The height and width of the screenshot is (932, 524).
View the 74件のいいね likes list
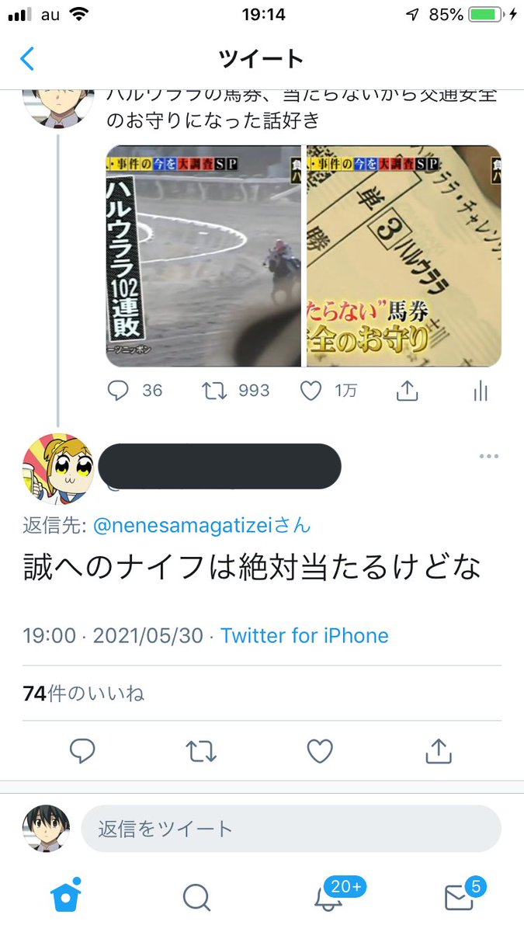[84, 694]
